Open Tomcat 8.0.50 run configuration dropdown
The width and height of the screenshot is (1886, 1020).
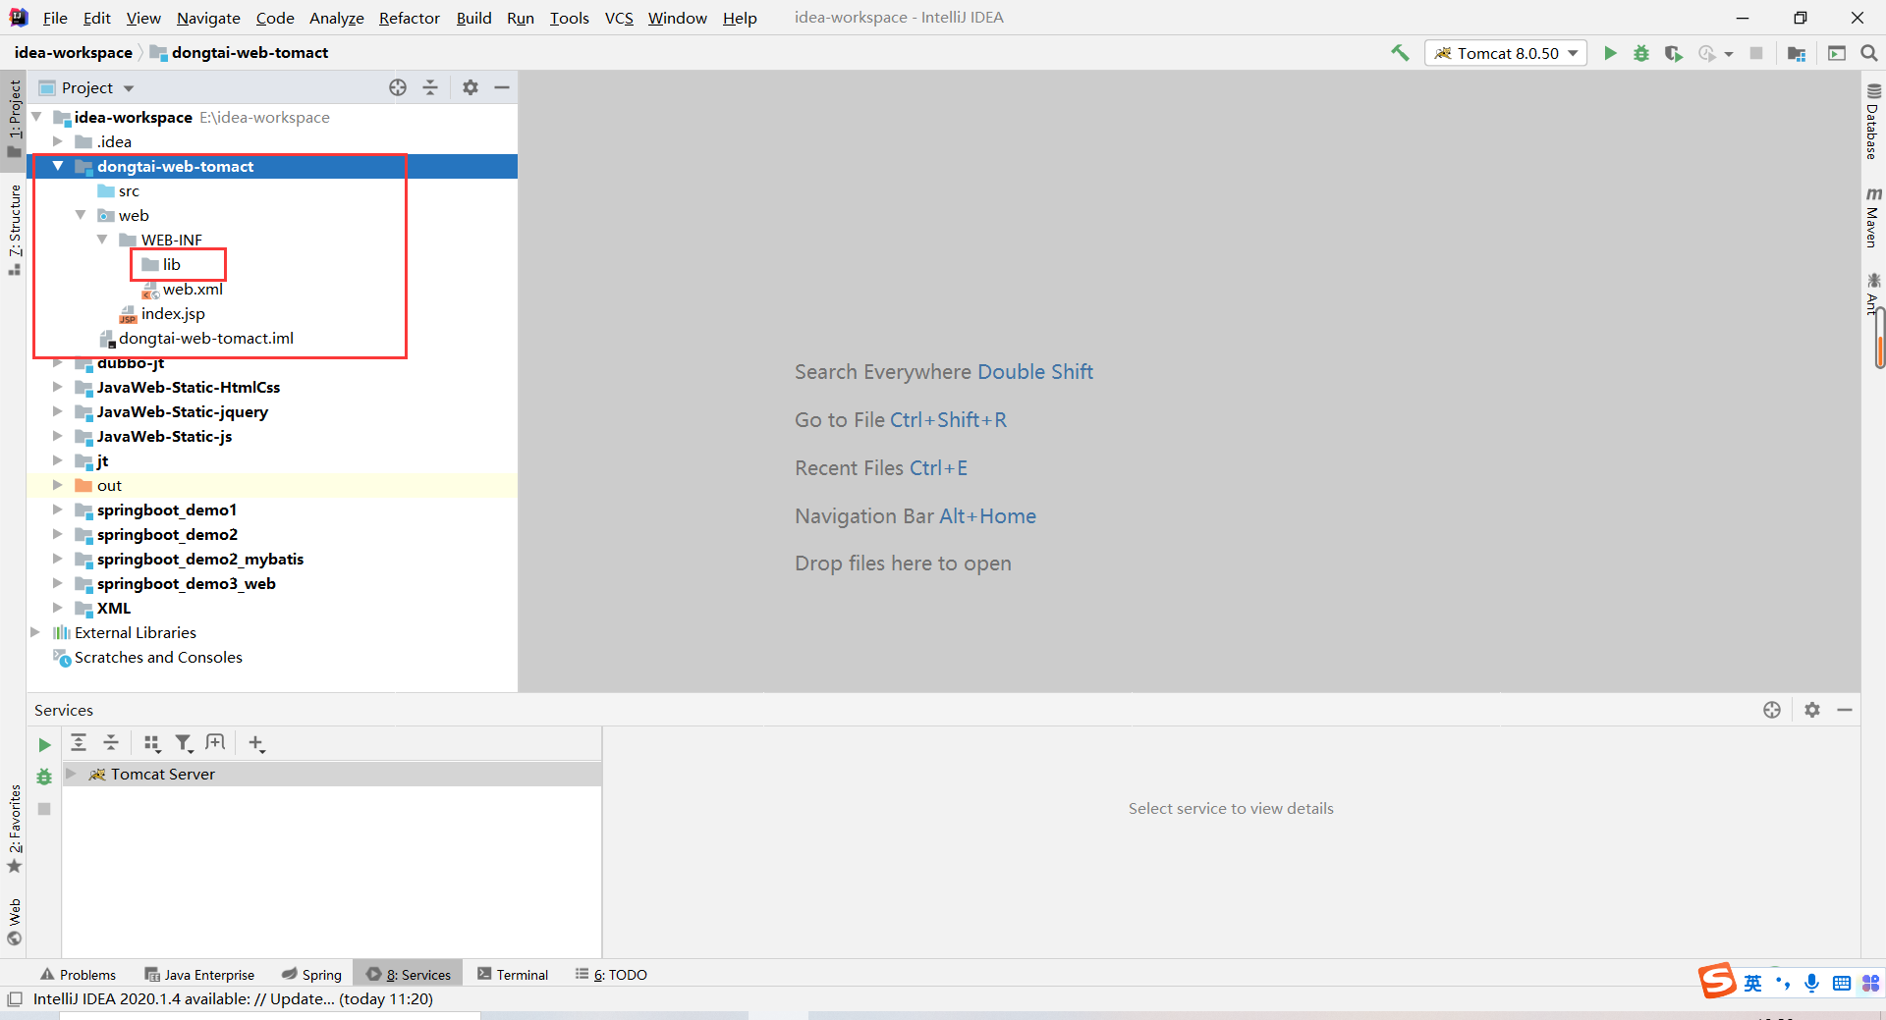pyautogui.click(x=1505, y=53)
